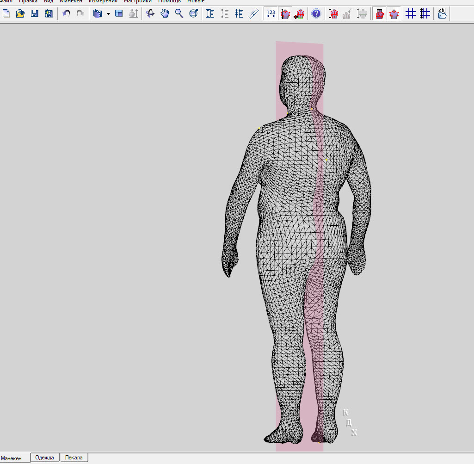Click the blue Help question mark

(x=316, y=13)
